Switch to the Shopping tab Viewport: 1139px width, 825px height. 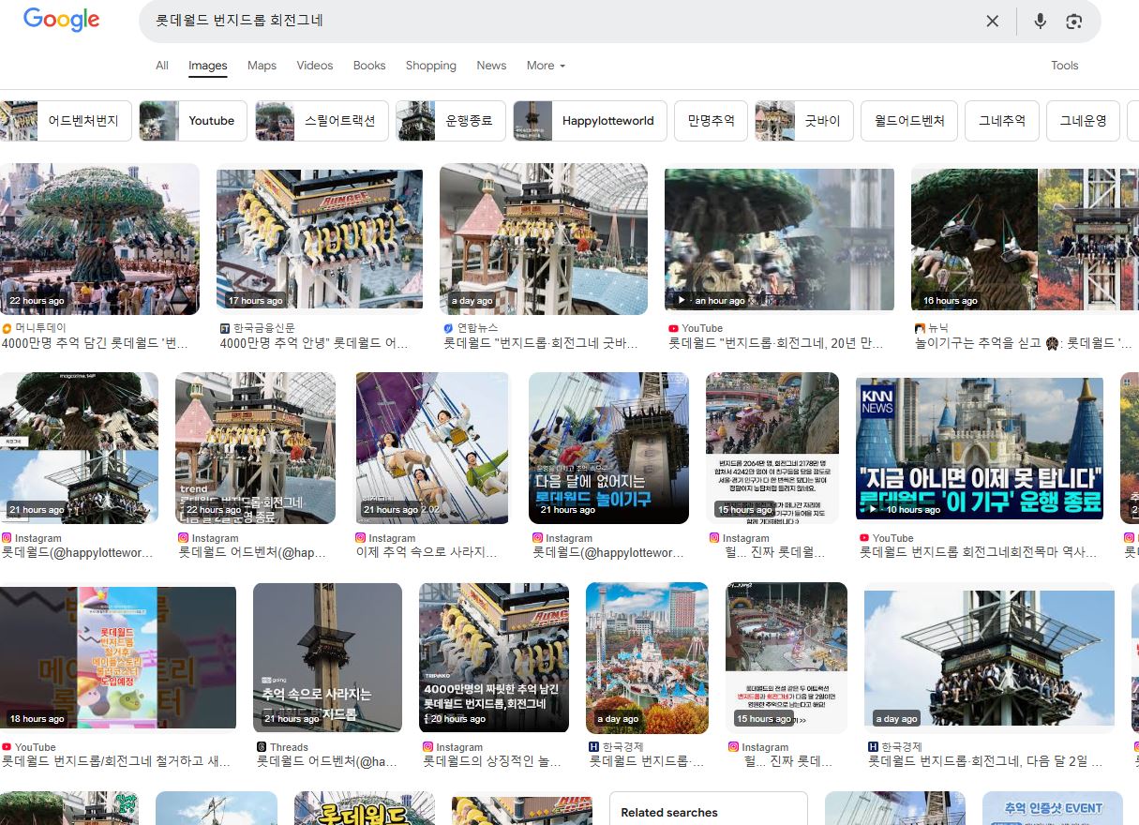(431, 66)
